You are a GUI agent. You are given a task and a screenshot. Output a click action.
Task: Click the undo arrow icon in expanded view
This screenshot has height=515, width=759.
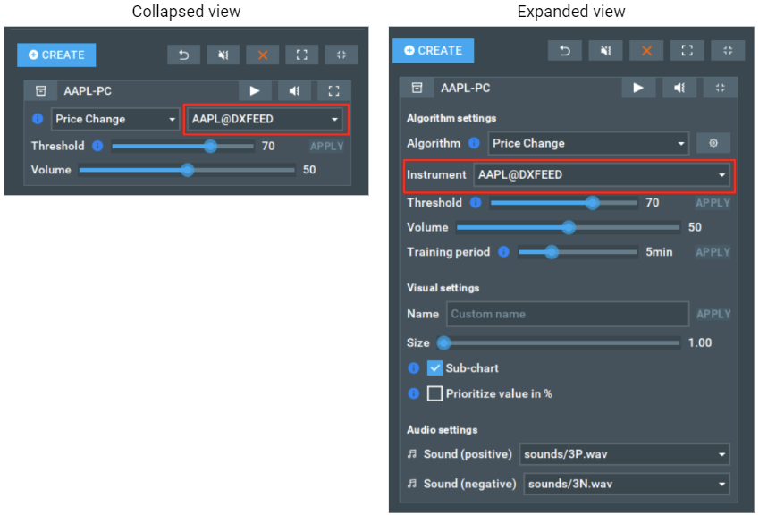[565, 51]
